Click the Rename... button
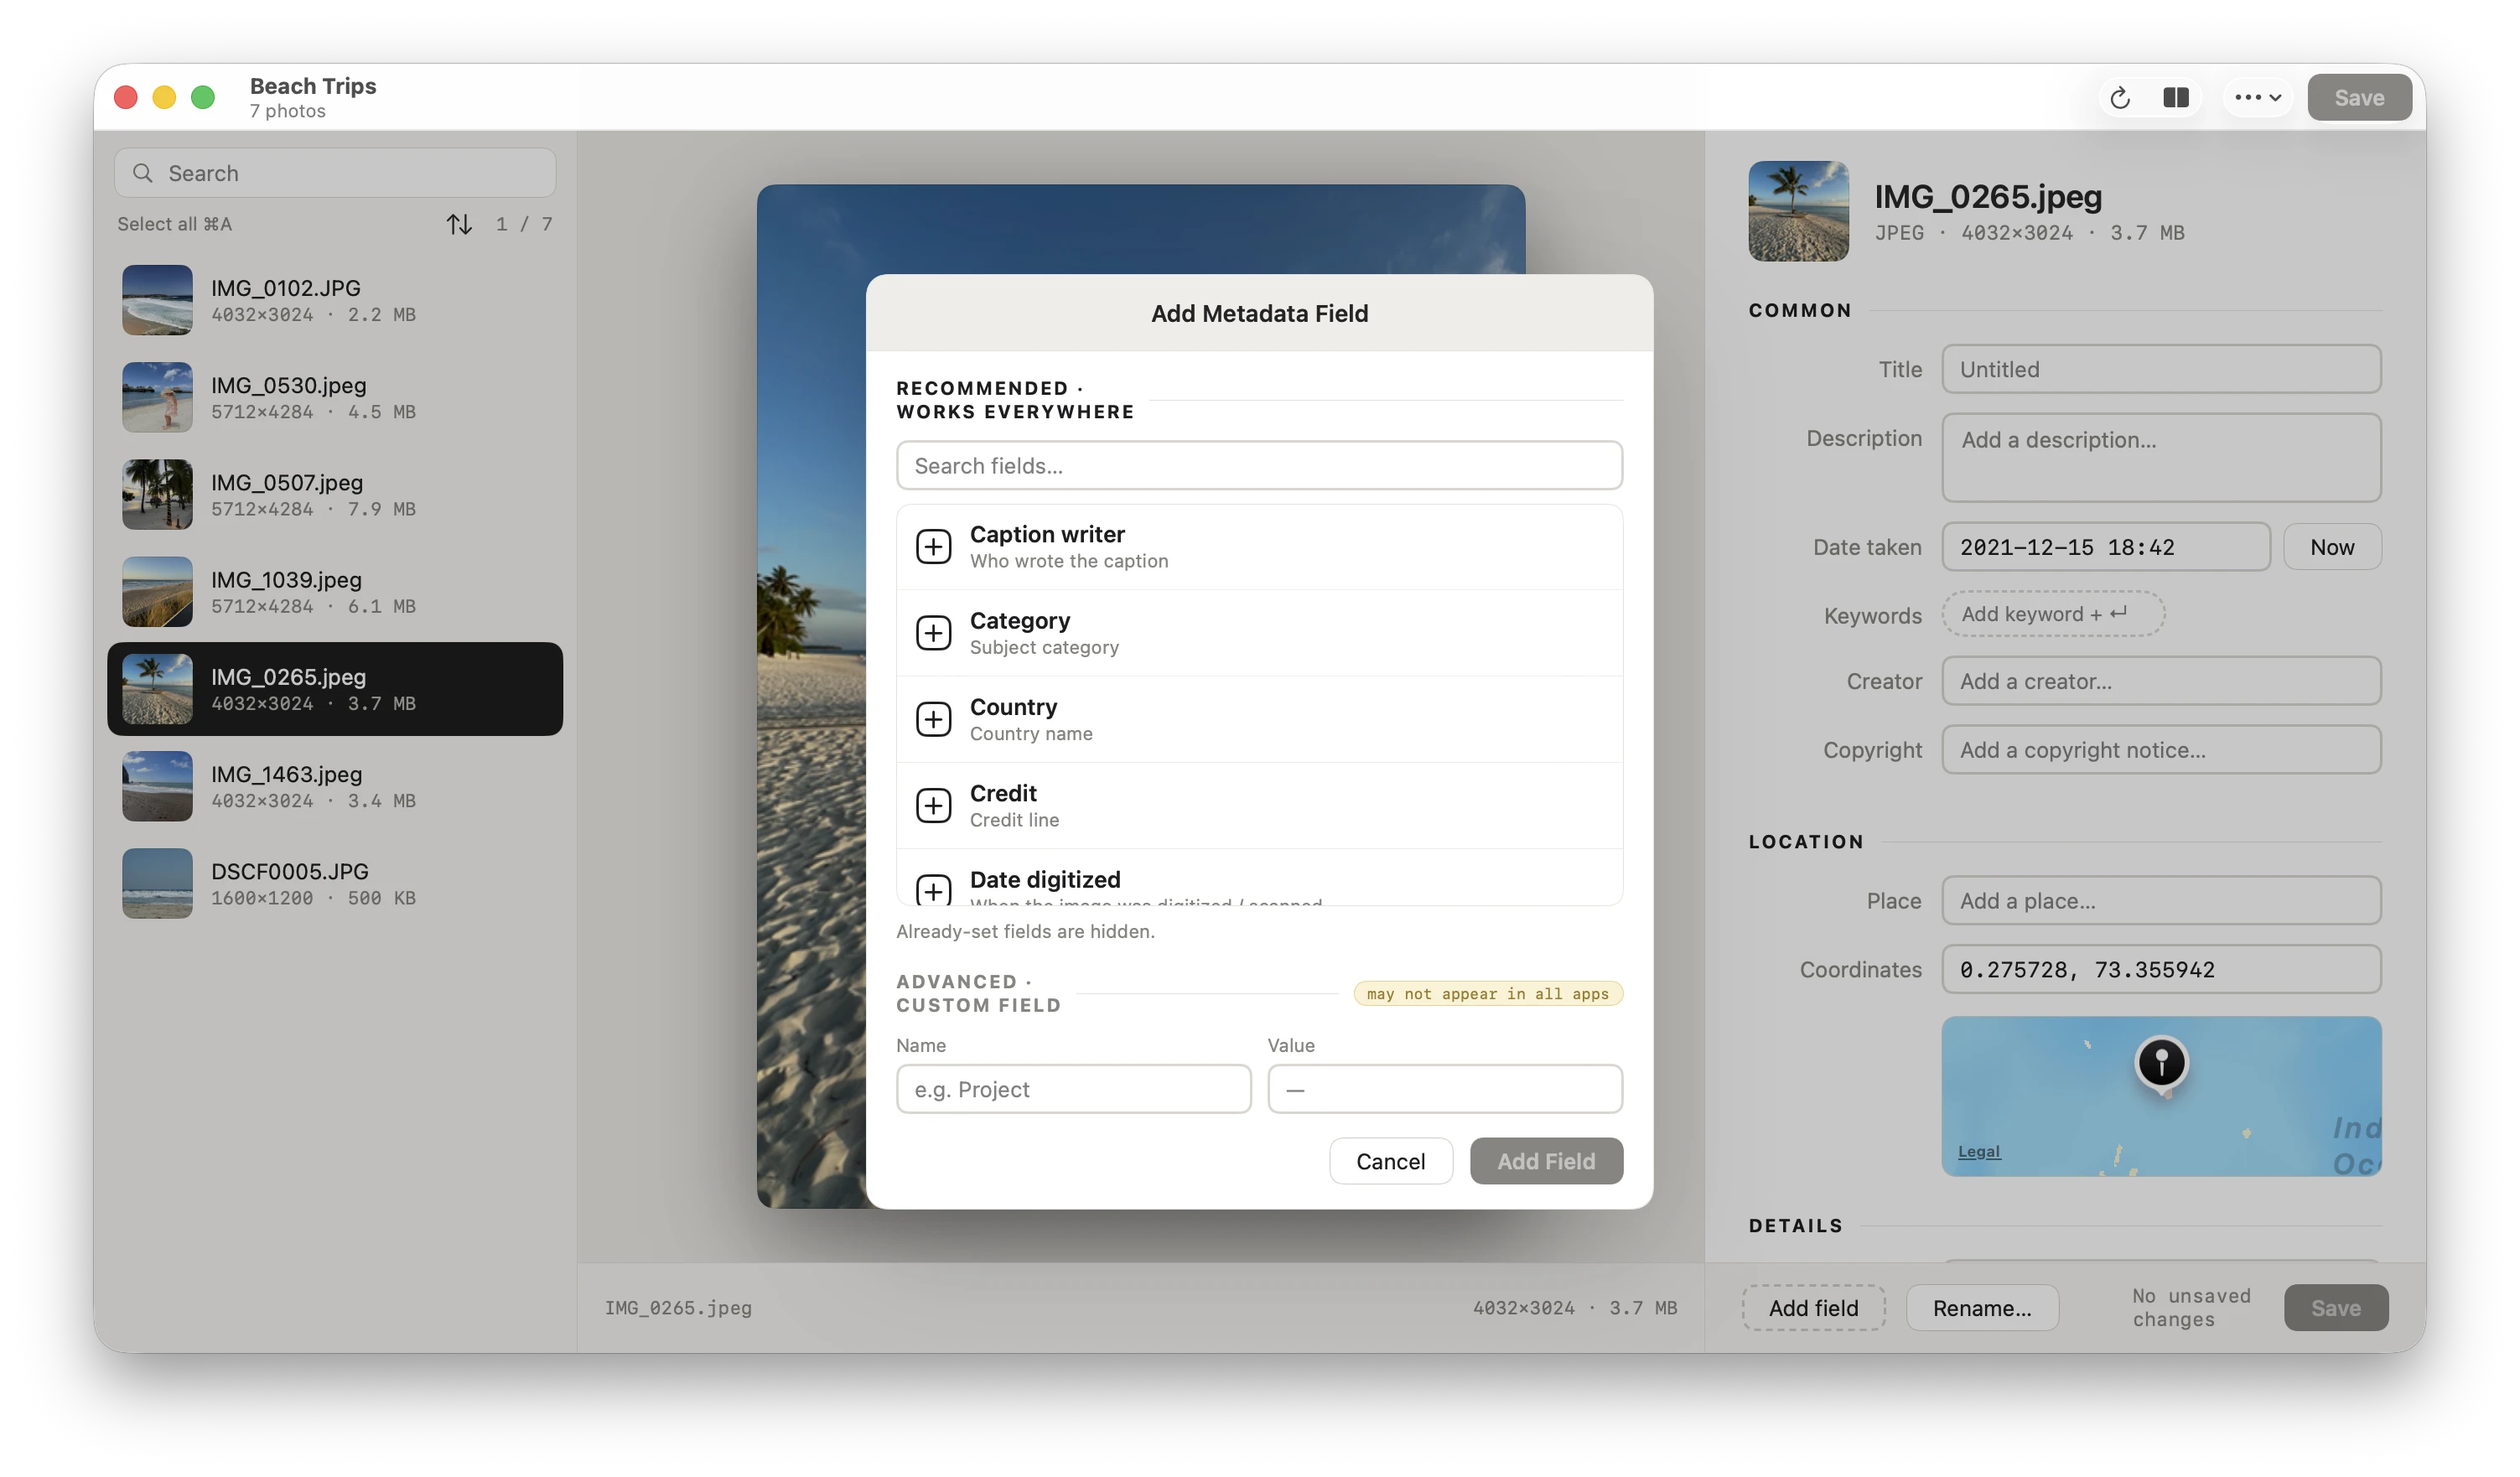This screenshot has width=2520, height=1477. coord(1981,1308)
